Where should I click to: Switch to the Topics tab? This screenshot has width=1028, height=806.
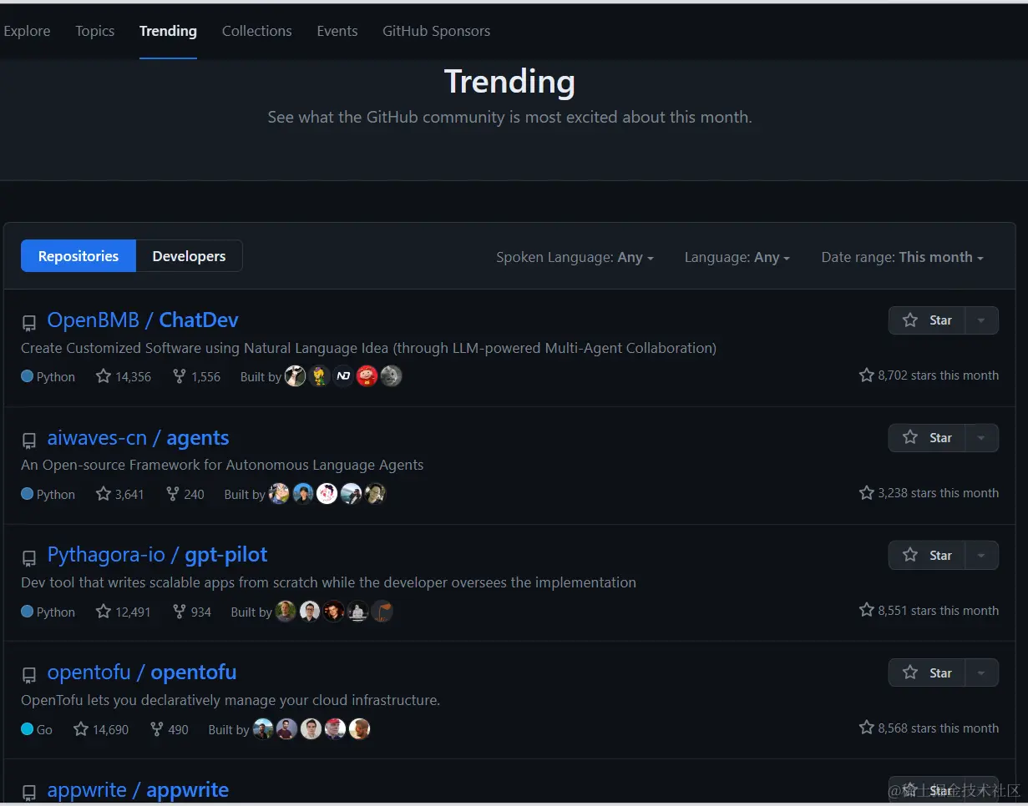coord(94,31)
